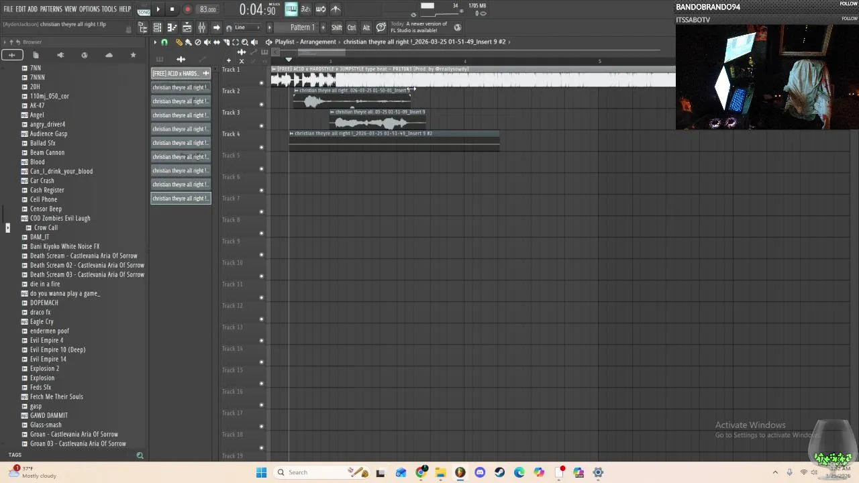This screenshot has height=483, width=859.
Task: Select the playlist Paint brush tool
Action: coord(188,42)
